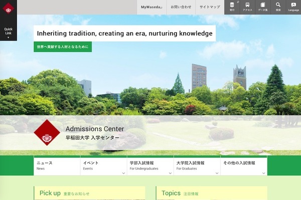301x200 pixels.
Task: Open その他の入試情報 menu
Action: 244,165
